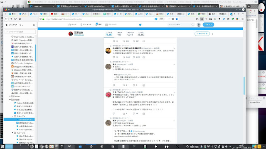Collapse the グループA bookmark folder
Viewport: 266px width, 149px height.
click(x=12, y=116)
